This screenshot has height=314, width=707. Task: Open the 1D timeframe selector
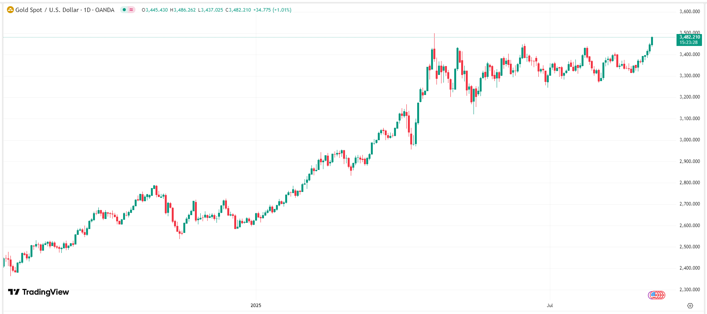[x=87, y=10]
